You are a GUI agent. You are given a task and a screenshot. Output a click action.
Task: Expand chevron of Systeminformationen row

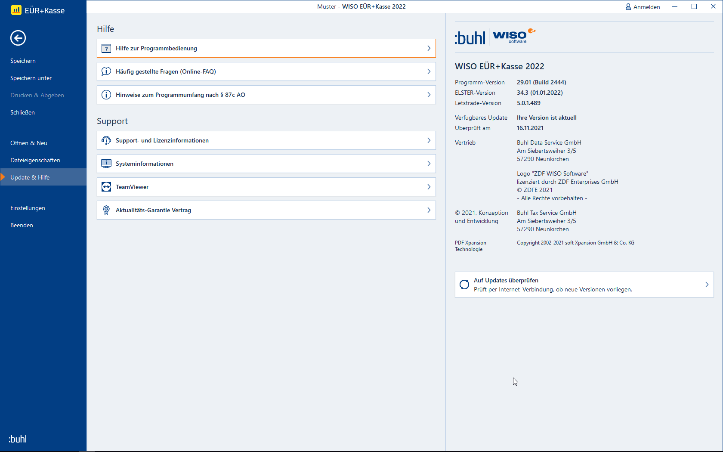[x=429, y=164]
